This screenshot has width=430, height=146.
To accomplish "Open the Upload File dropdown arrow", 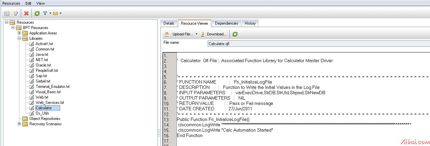I will point(196,34).
